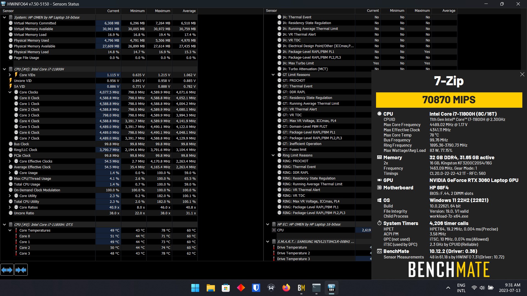Screen dimensions: 527x296
Task: Select On-Demand Clock Modulation row
Action: 99,190
